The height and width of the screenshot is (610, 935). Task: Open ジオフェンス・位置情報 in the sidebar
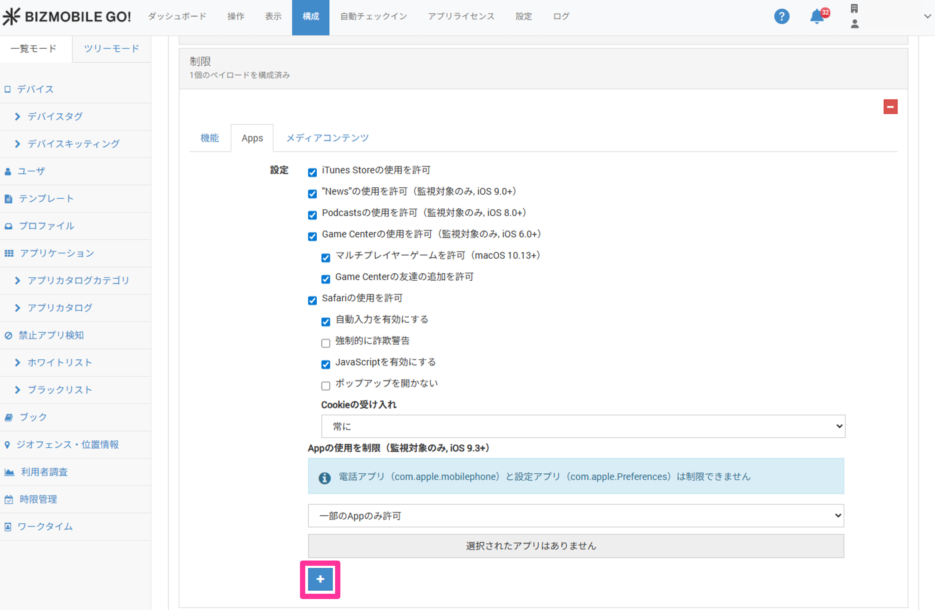click(x=67, y=444)
